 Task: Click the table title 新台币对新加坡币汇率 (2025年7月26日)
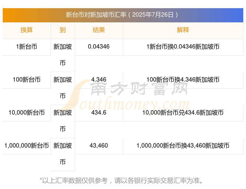(122, 15)
